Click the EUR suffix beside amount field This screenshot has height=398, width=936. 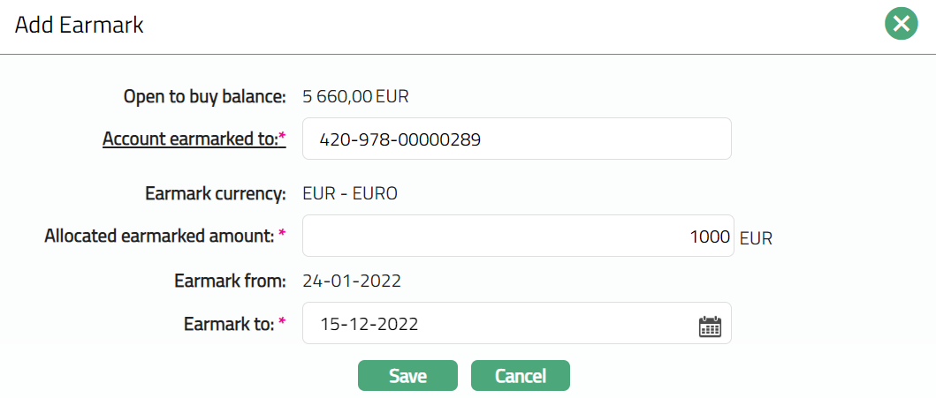pyautogui.click(x=756, y=238)
